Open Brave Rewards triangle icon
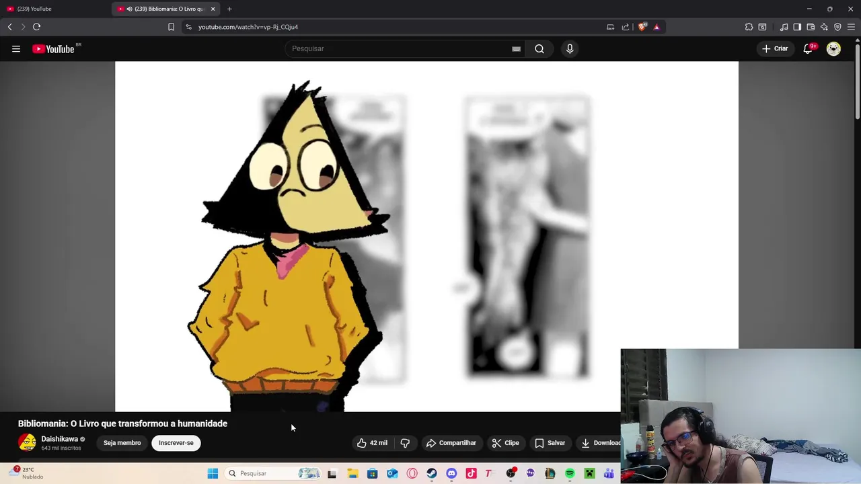Screen dimensions: 861x484 coord(657,27)
